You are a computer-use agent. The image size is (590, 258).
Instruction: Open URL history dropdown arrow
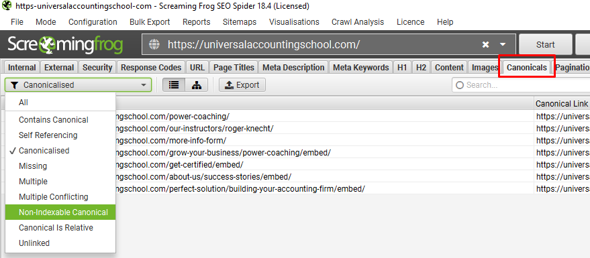click(x=503, y=45)
